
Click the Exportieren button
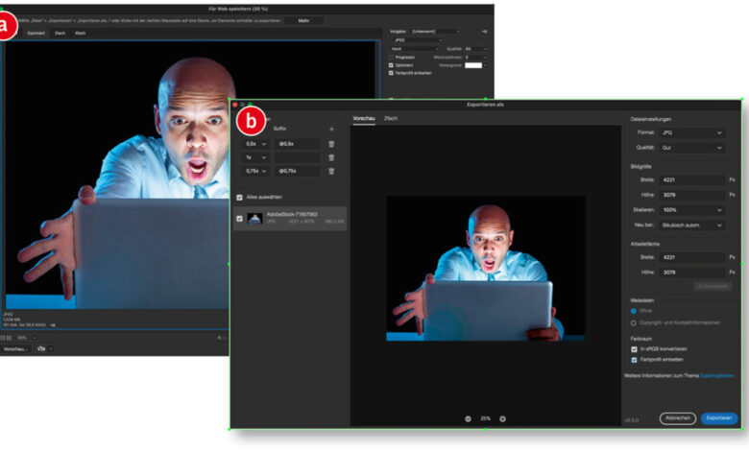click(x=719, y=418)
